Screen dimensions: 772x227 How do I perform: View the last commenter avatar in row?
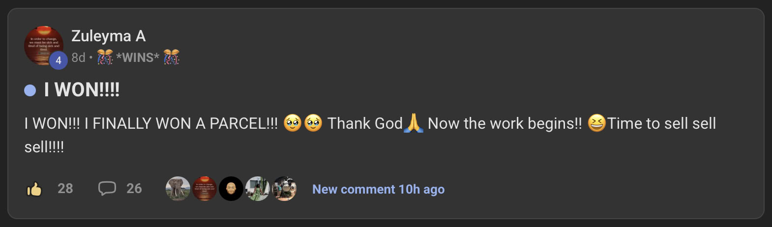pos(284,189)
